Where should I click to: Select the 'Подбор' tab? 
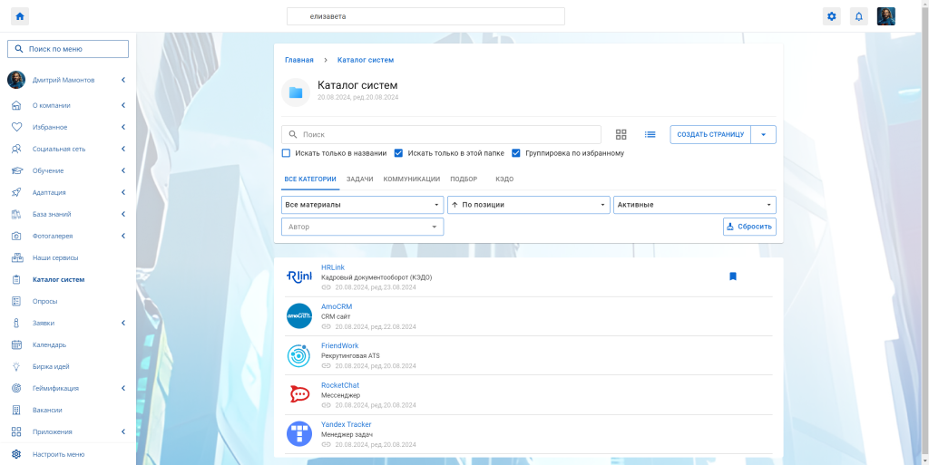click(464, 179)
